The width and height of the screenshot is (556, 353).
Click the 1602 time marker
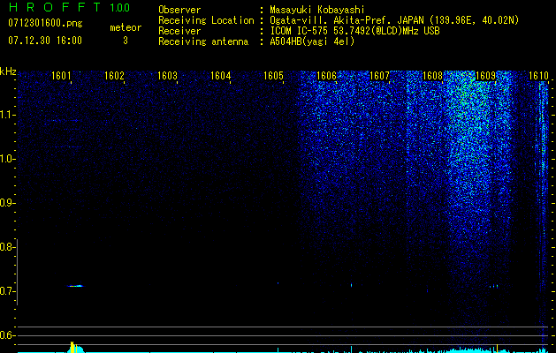(115, 75)
